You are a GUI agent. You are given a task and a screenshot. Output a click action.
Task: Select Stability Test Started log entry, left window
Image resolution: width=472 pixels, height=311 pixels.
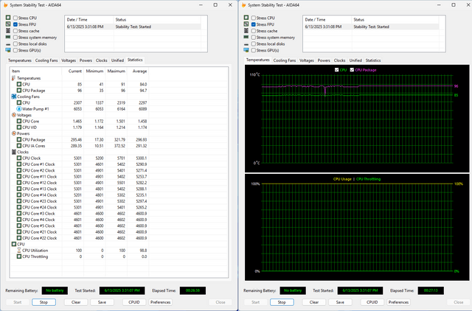point(133,27)
